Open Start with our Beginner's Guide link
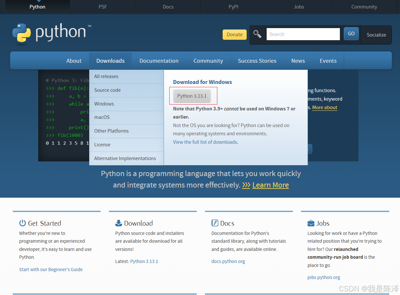 click(x=51, y=270)
